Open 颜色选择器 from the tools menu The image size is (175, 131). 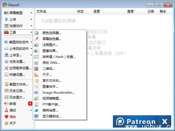coord(60,33)
